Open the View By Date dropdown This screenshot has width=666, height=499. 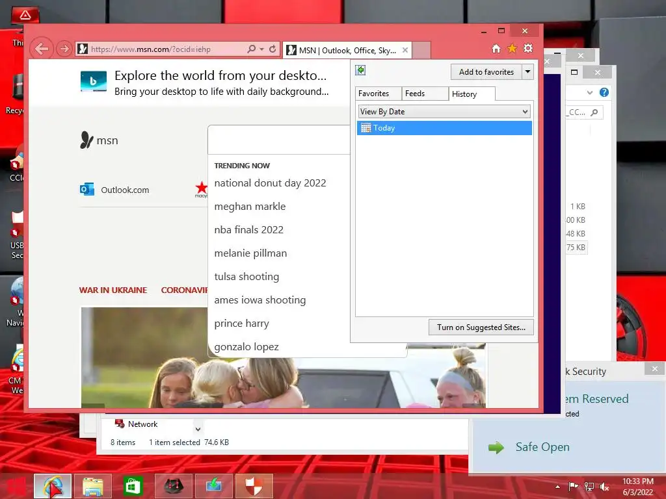coord(444,112)
